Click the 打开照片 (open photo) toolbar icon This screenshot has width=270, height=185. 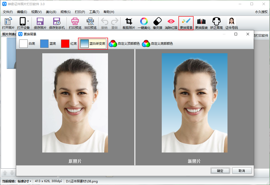[8, 23]
